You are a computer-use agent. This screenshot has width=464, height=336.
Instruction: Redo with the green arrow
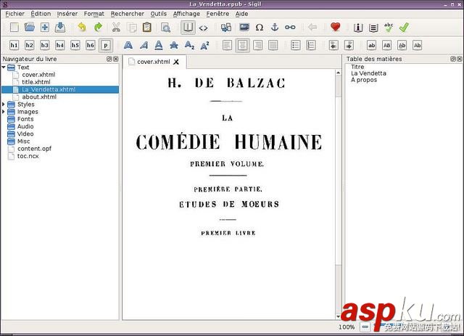(98, 28)
